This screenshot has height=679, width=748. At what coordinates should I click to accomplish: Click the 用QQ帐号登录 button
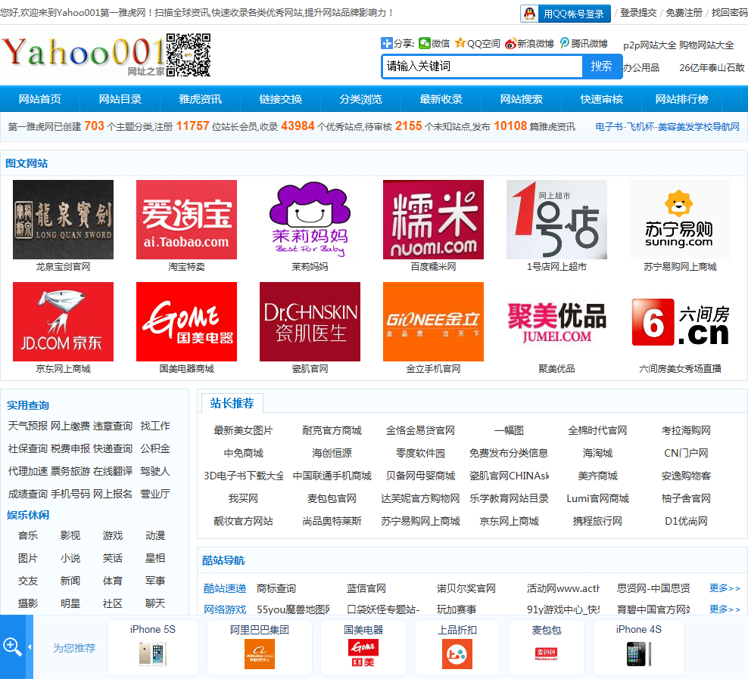pos(566,14)
